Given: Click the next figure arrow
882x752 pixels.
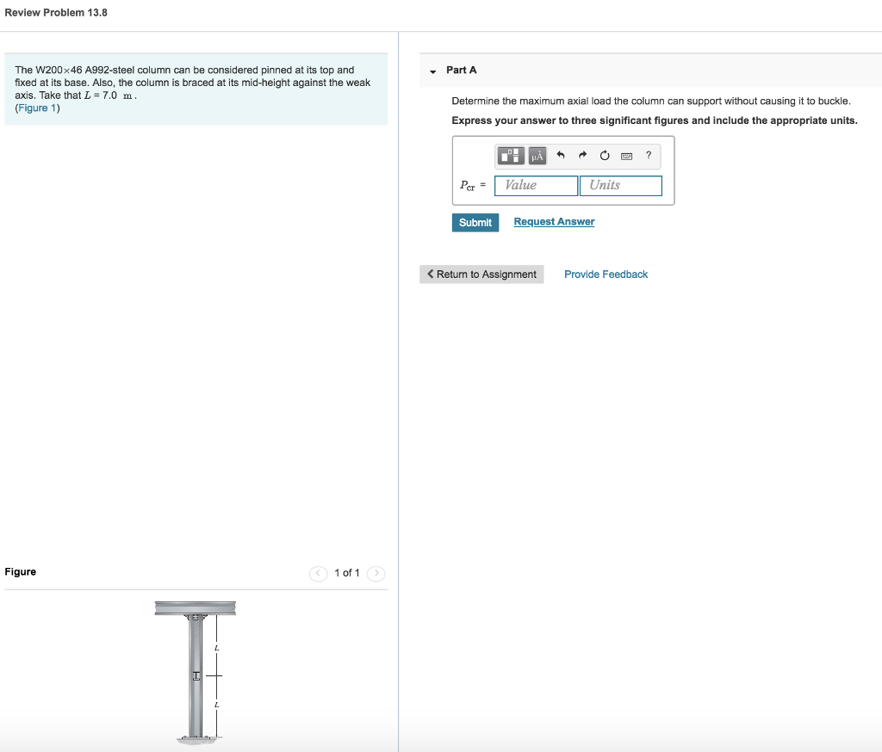Looking at the screenshot, I should click(376, 573).
